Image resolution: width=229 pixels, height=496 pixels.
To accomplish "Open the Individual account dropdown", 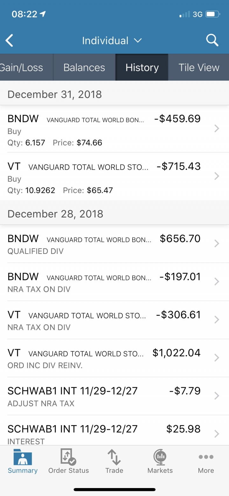I will pyautogui.click(x=111, y=41).
